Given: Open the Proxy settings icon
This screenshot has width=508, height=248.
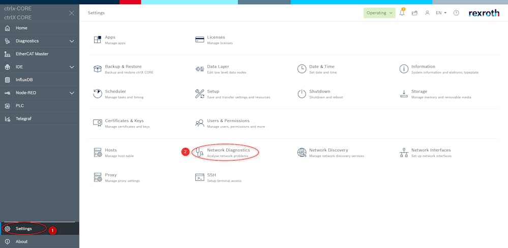Looking at the screenshot, I should click(98, 177).
